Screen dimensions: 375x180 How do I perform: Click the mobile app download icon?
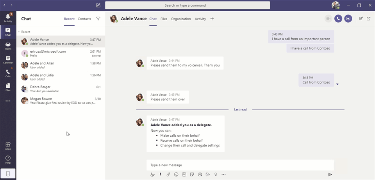[8, 174]
